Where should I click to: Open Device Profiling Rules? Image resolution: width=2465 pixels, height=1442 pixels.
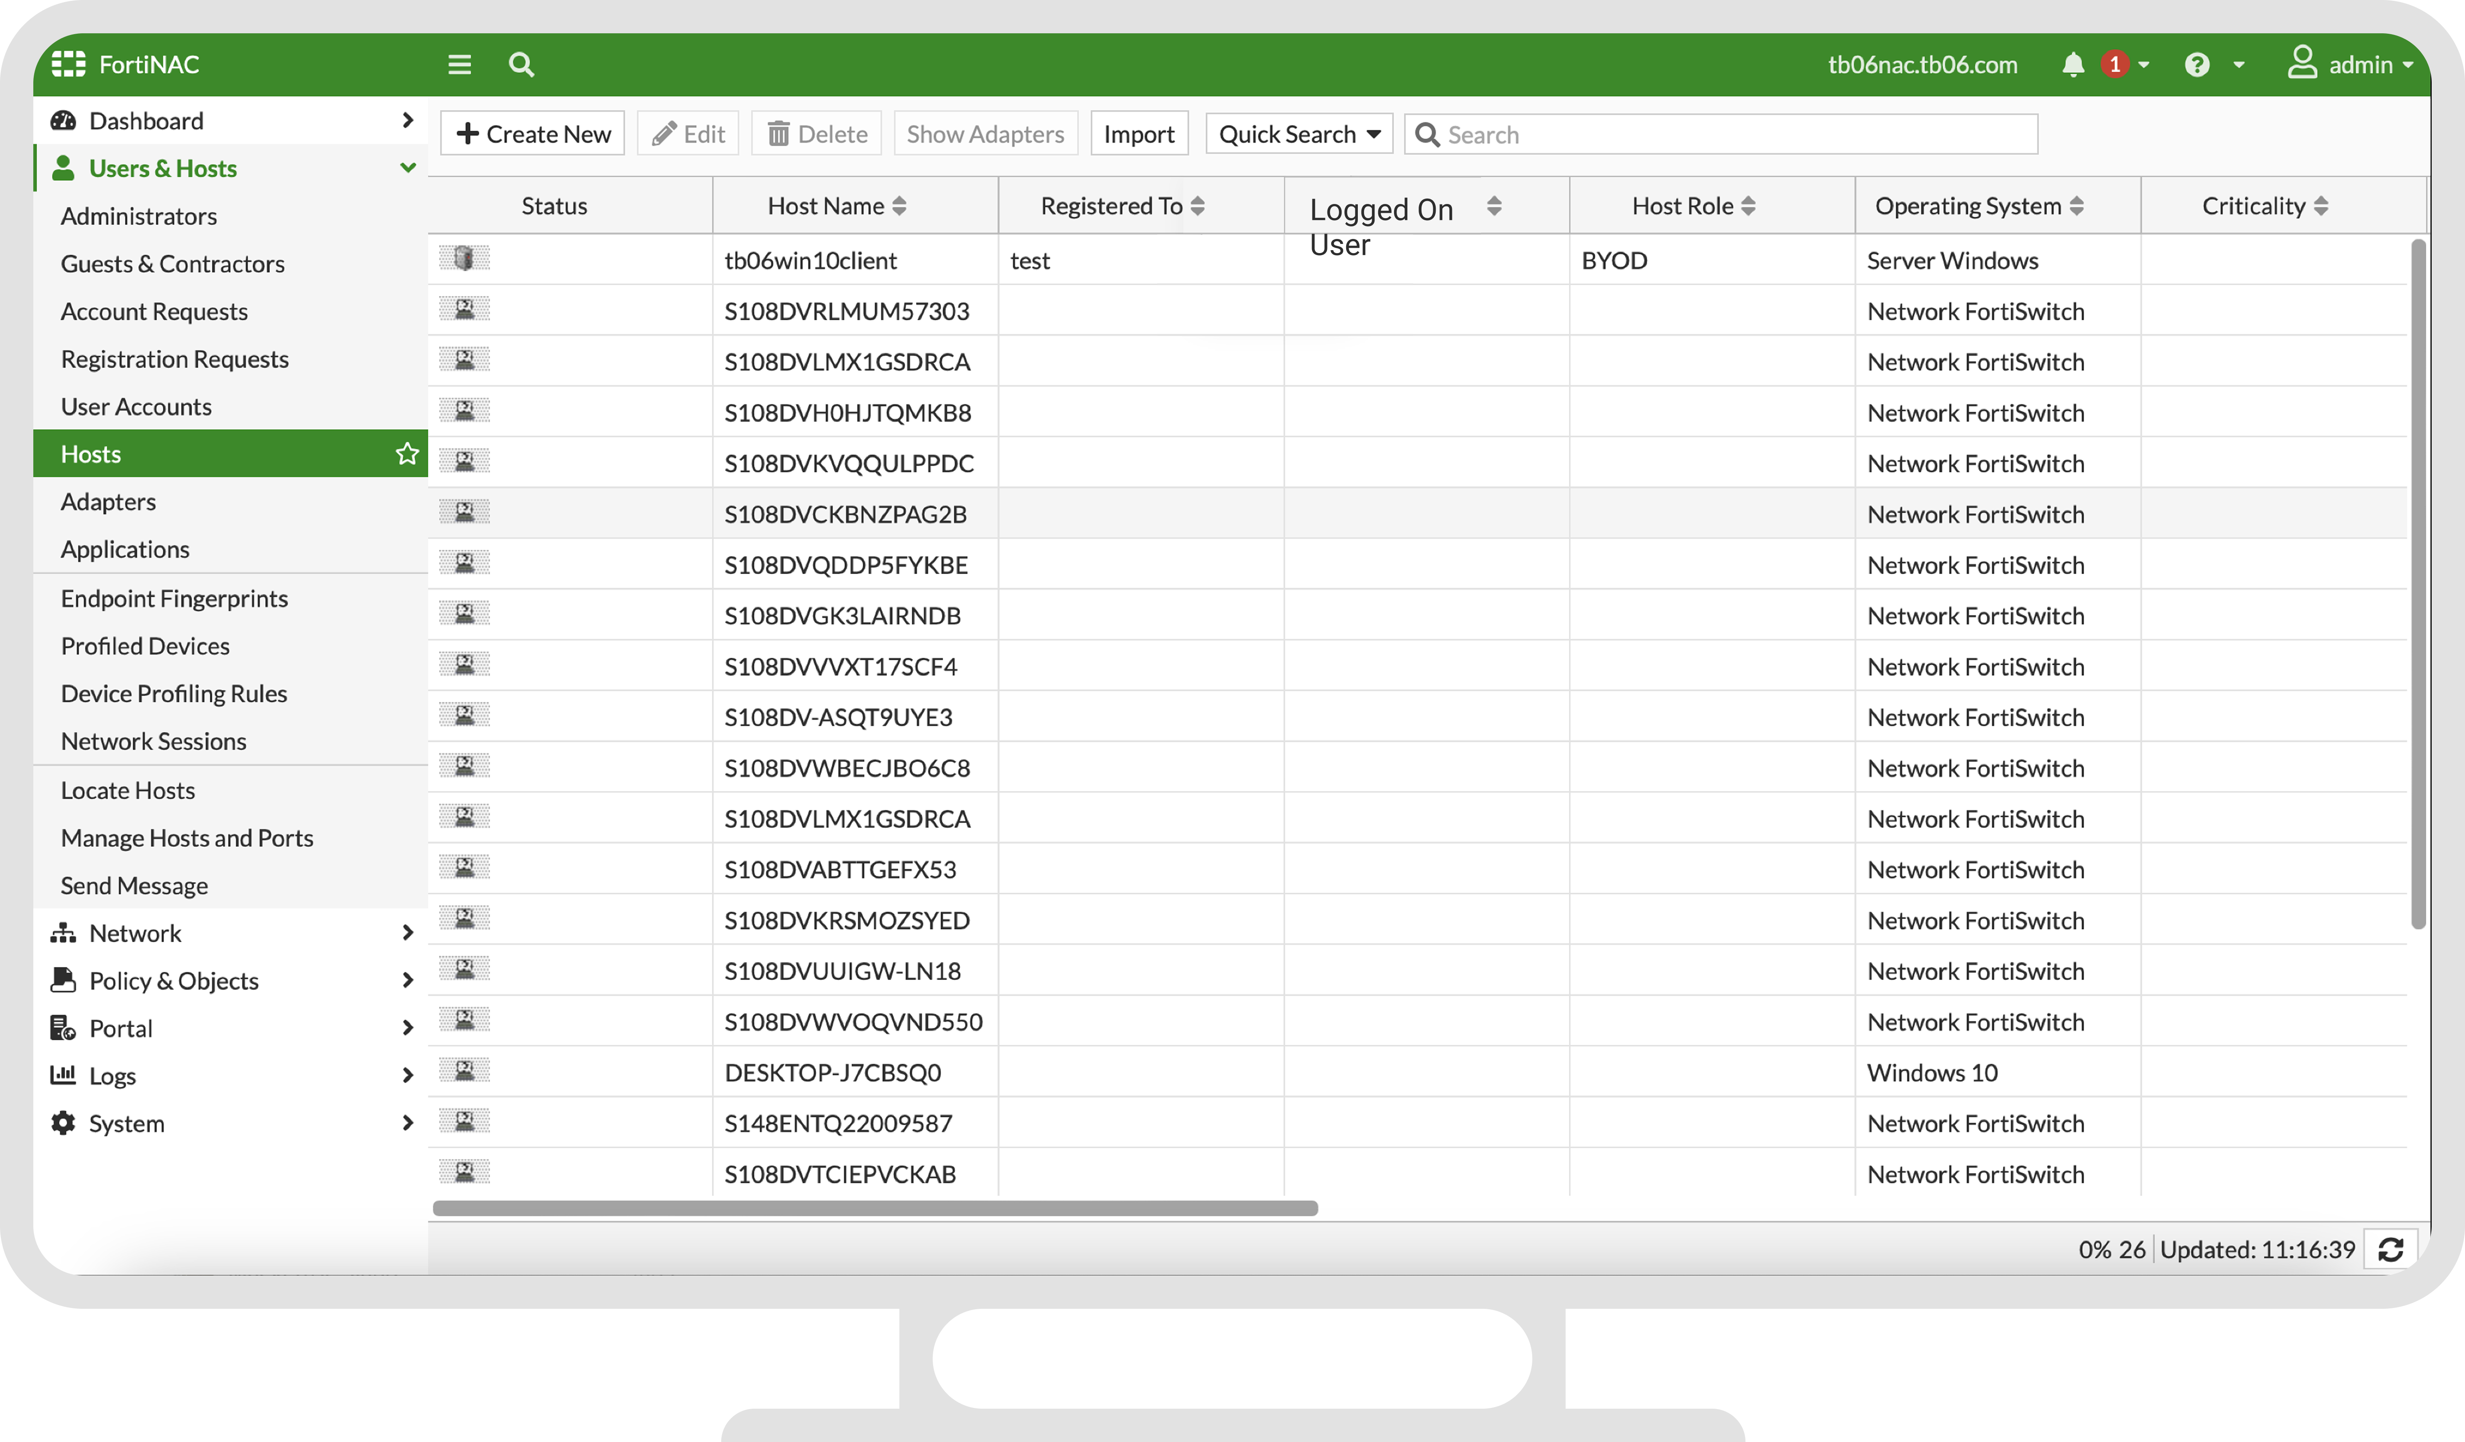coord(174,693)
